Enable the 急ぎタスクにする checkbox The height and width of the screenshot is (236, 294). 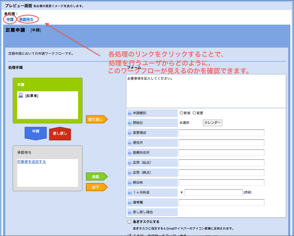click(x=129, y=221)
